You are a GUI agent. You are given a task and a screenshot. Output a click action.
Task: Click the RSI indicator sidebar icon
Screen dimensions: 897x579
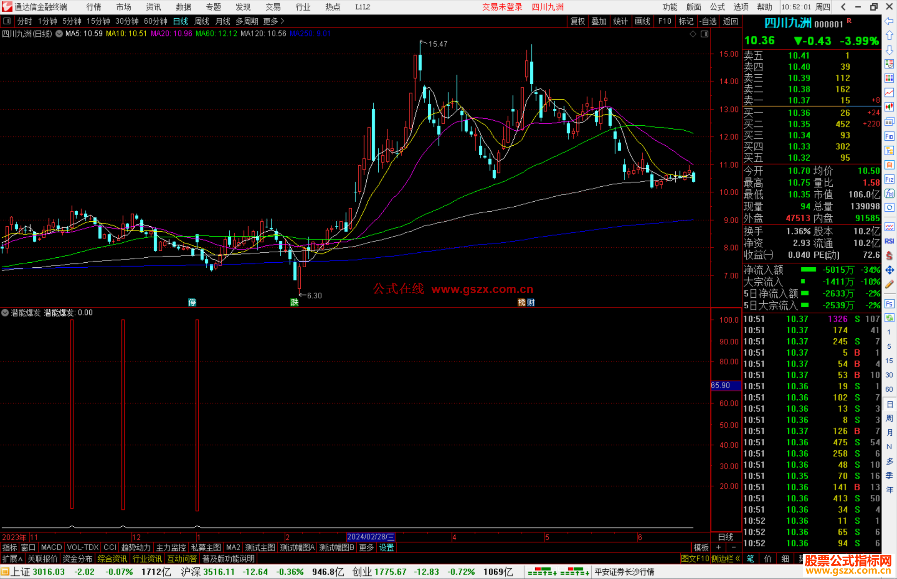click(x=889, y=241)
